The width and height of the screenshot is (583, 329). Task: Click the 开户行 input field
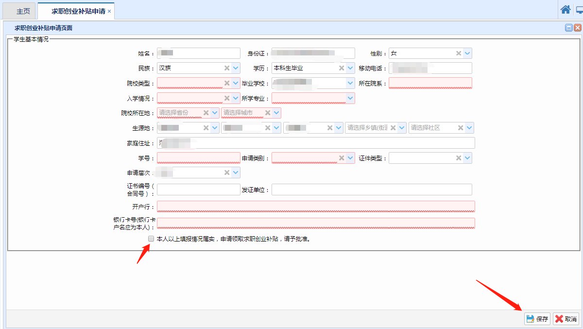click(x=316, y=206)
